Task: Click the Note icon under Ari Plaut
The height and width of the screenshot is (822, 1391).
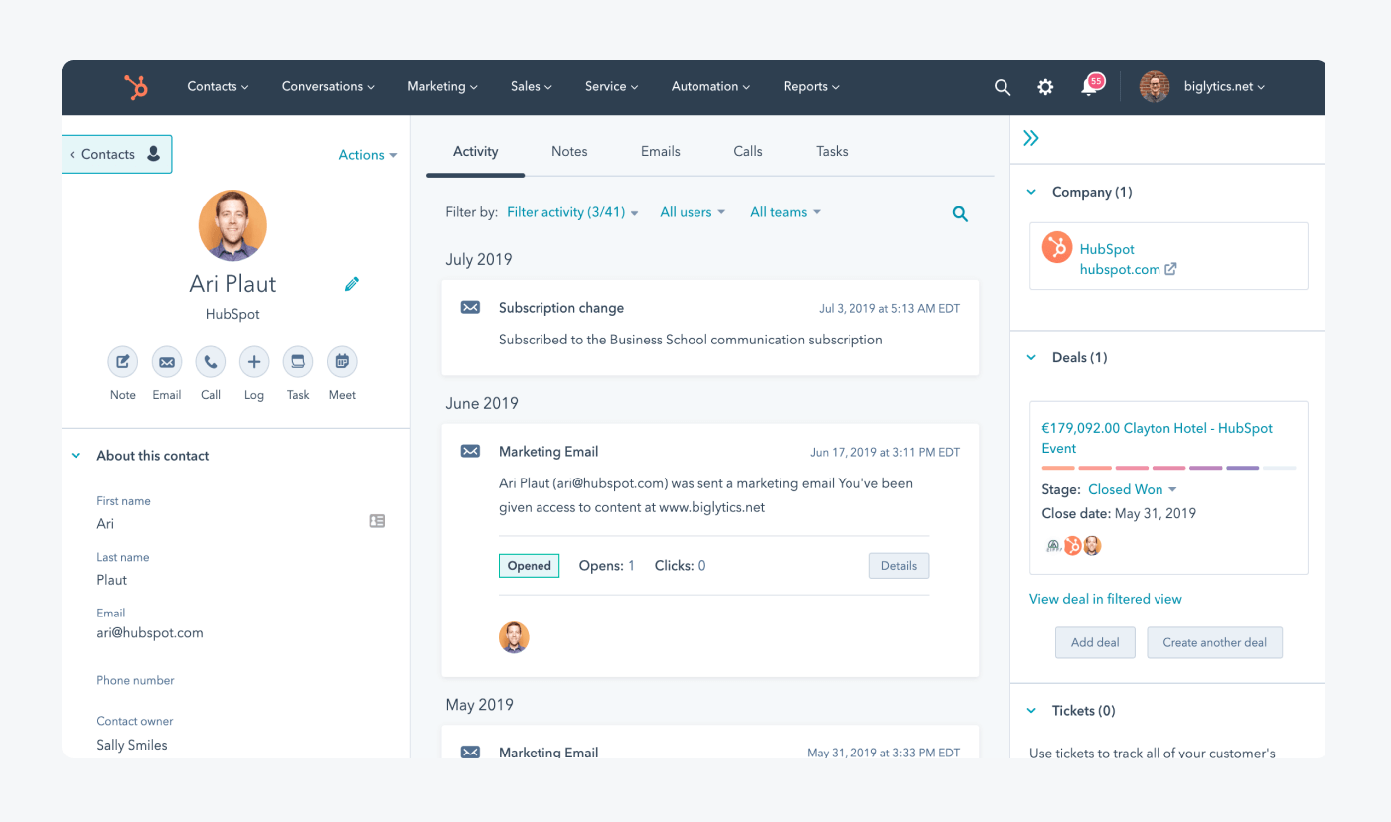Action: [x=123, y=362]
